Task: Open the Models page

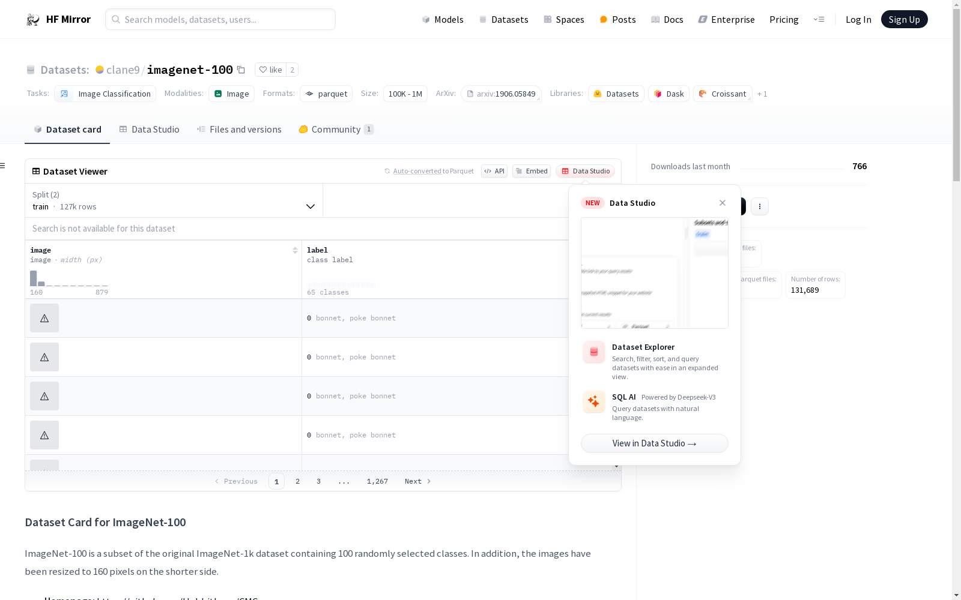Action: 443,19
